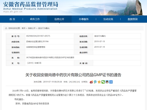The image size is (147, 110).
Task: Click the 废止时间 table label
Action: [x=83, y=53]
